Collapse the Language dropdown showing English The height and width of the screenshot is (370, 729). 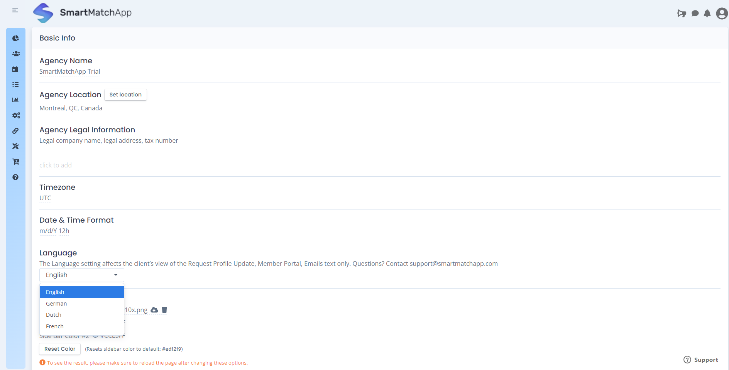tap(81, 275)
